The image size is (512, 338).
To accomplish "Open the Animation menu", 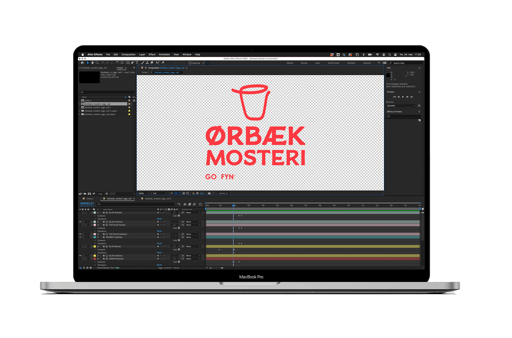I will pyautogui.click(x=164, y=54).
